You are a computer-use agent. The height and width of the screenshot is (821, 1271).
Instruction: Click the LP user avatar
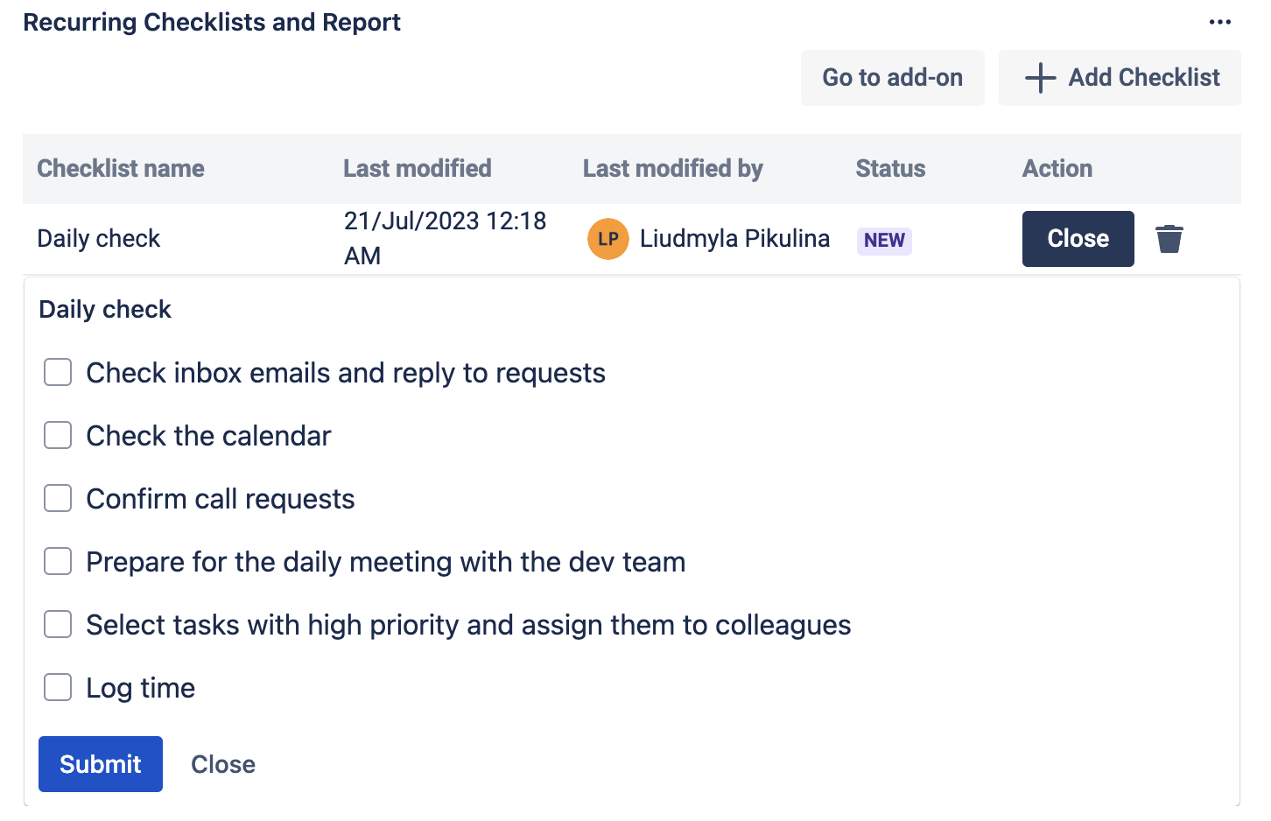608,239
